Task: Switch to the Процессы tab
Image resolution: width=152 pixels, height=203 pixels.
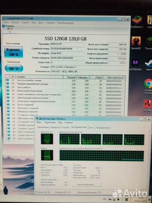Action: coord(55,127)
